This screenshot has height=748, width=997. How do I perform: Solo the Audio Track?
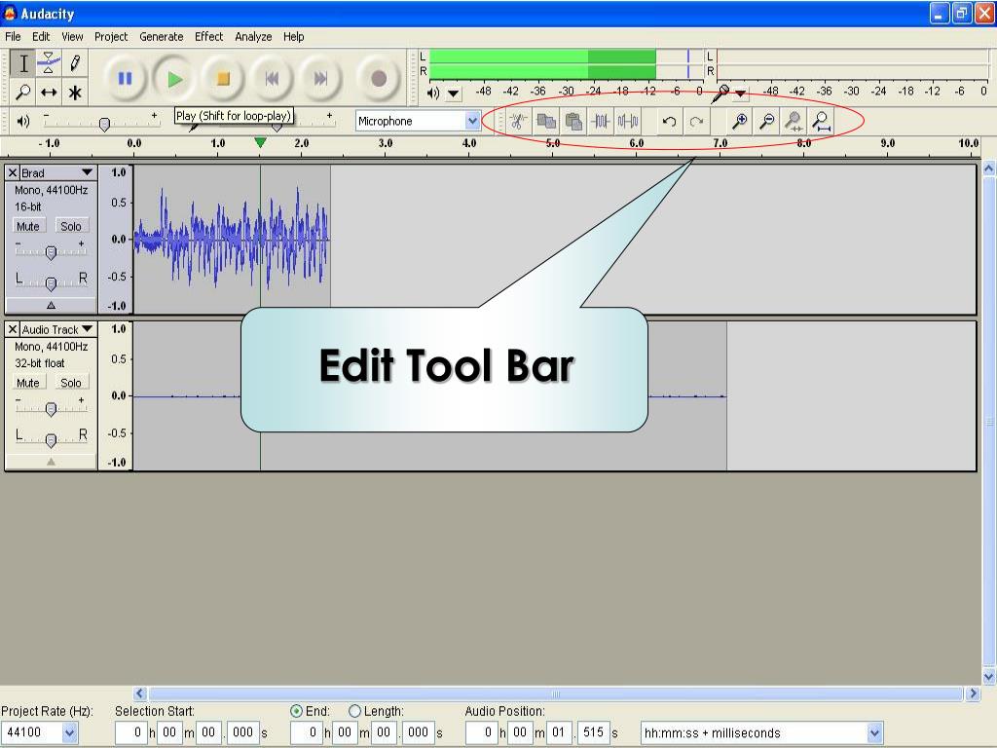71,383
